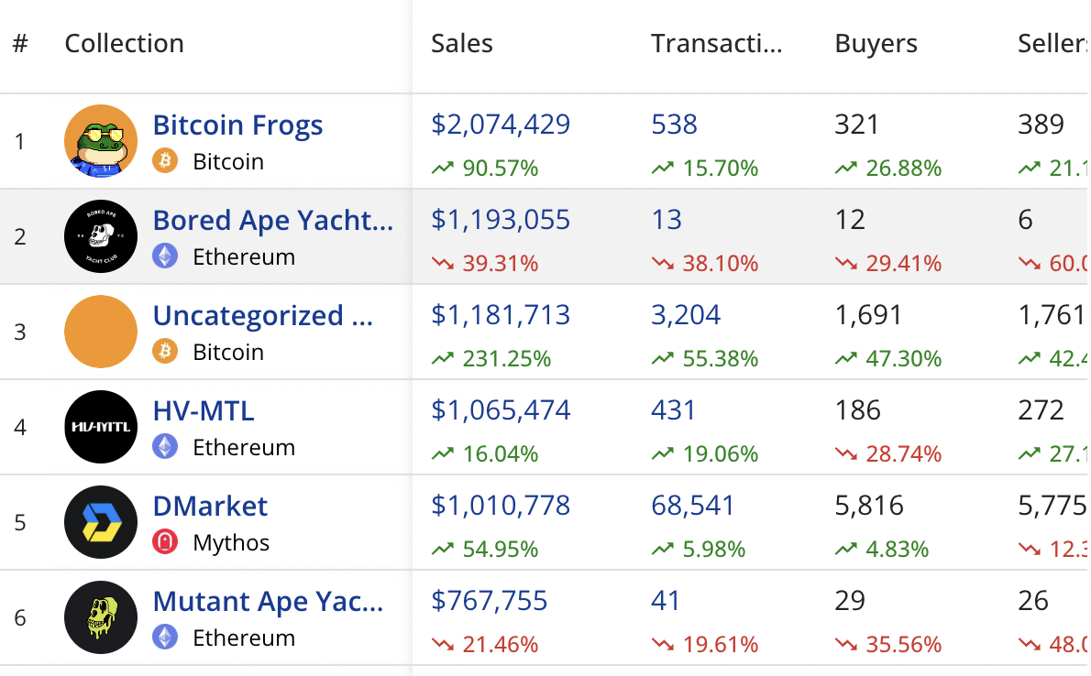Click the Bored Ape Yacht Club logo
The image size is (1091, 676).
101,236
